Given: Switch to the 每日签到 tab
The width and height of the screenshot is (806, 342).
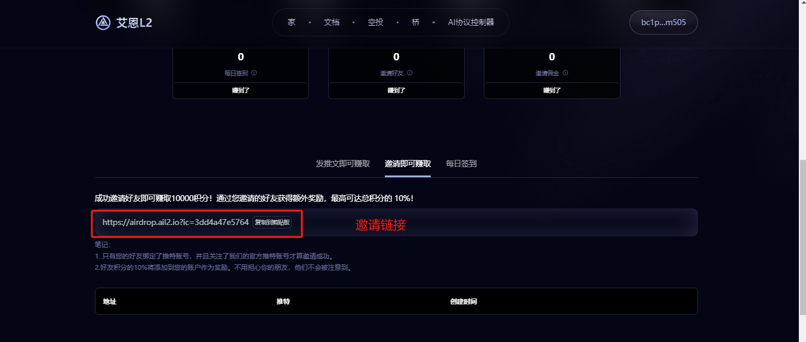Looking at the screenshot, I should (461, 164).
